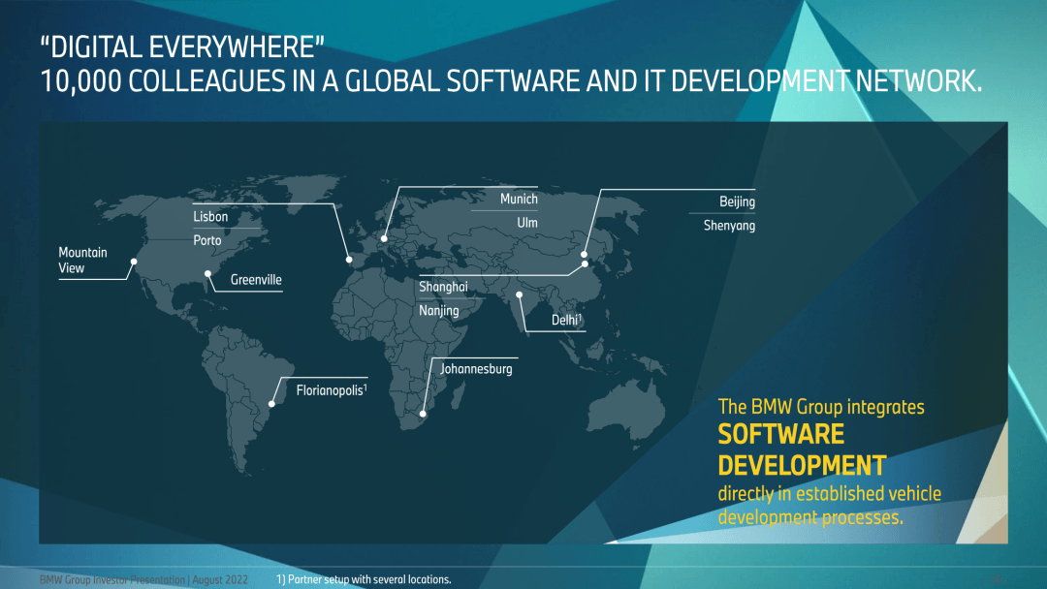Pick the Greenville label on the map
The image size is (1047, 589).
tap(256, 280)
